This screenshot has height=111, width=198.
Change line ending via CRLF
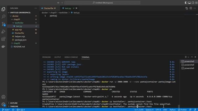pyautogui.click(x=165, y=110)
